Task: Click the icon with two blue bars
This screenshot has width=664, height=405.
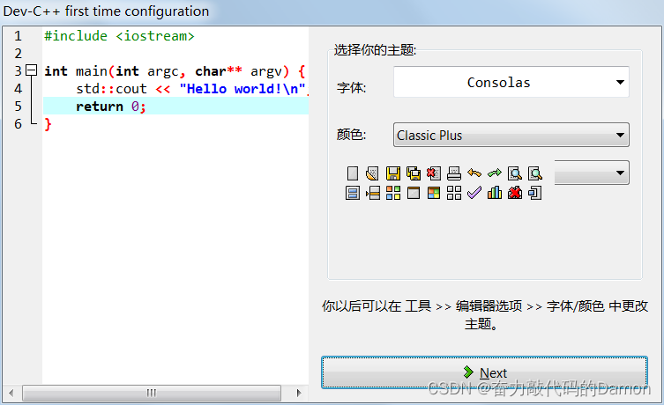Action: click(353, 193)
